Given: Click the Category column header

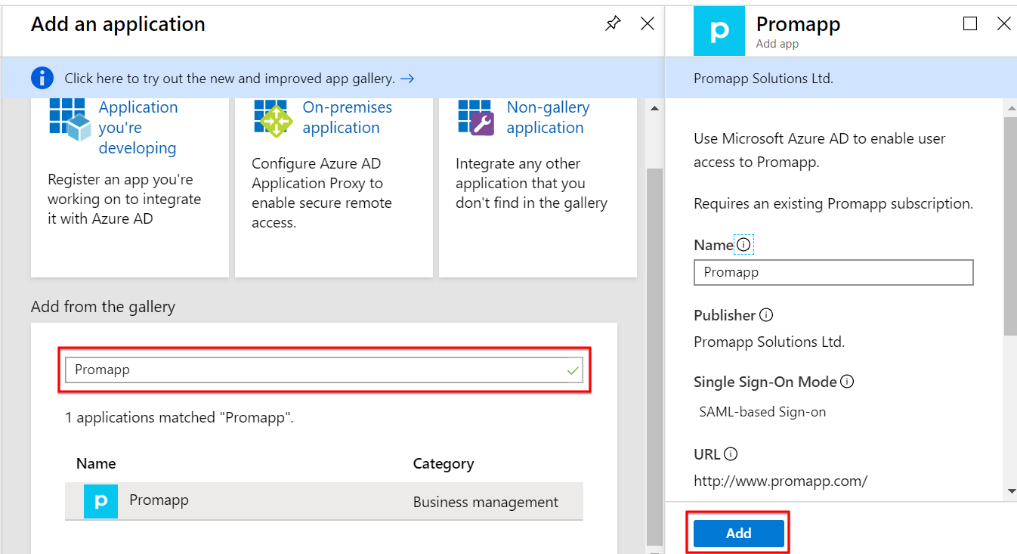Looking at the screenshot, I should coord(444,463).
